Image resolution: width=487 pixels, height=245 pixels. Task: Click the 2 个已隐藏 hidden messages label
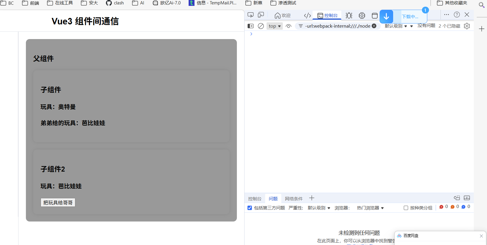449,26
